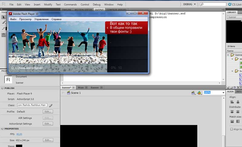Viewport: 242px width, 147px height.
Task: Toggle the Snap to Objects magnet icon
Action: pyautogui.click(x=4, y=35)
